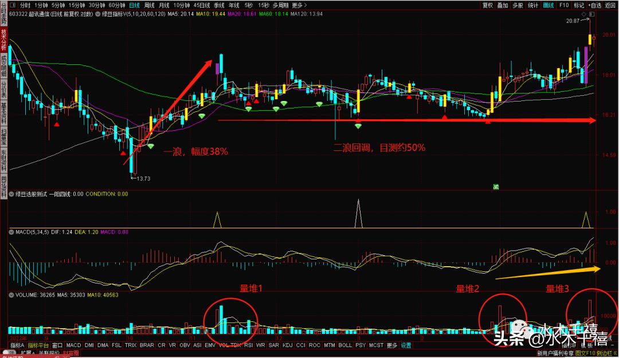Expand the MACD(5,34,5) indicator panel menu

11,232
